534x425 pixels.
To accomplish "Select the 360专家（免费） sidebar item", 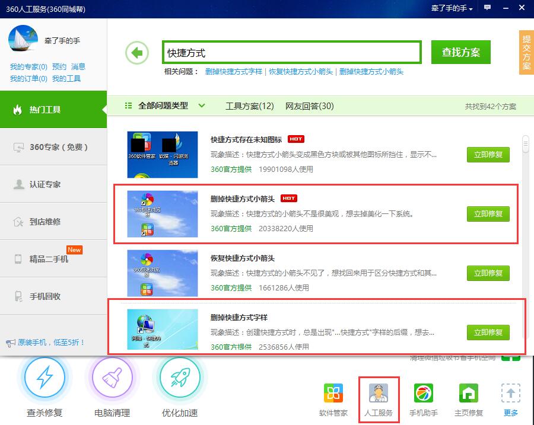I will pos(53,147).
